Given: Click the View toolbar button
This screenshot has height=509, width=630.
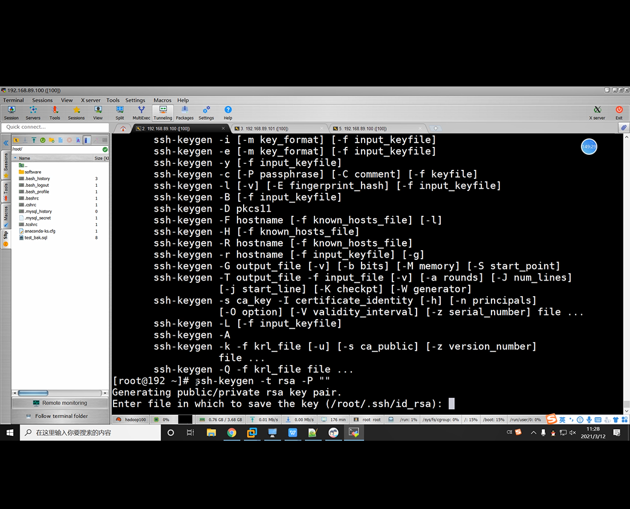Looking at the screenshot, I should coord(98,112).
